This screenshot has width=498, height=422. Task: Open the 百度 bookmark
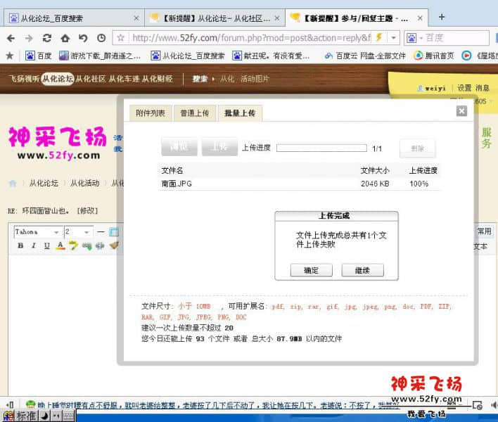tap(39, 56)
